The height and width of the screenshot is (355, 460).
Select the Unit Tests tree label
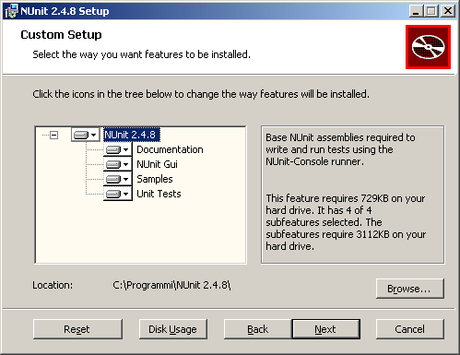point(159,194)
